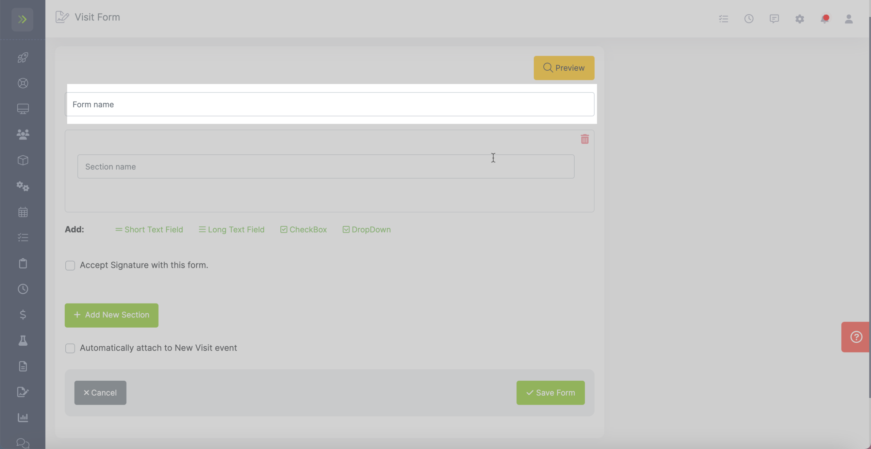This screenshot has width=871, height=449.
Task: Click the Save Form button
Action: [x=550, y=393]
